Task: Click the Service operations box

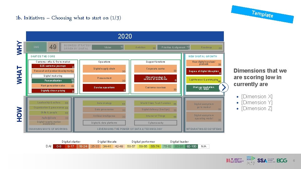Action: tap(104, 88)
